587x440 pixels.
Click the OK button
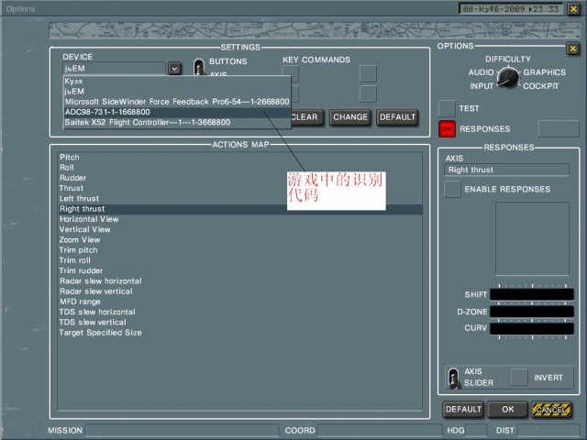coord(507,410)
